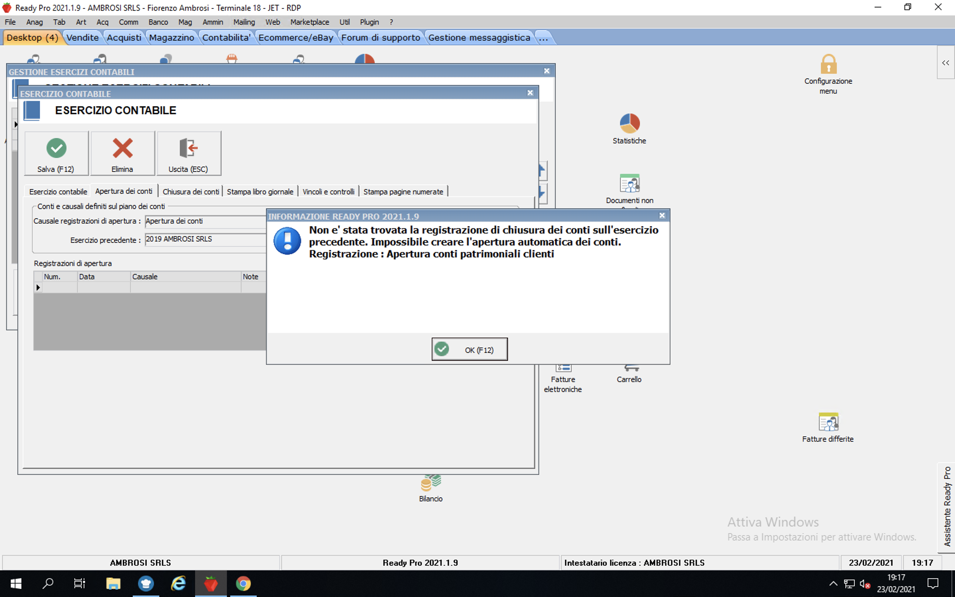Open the notification center icon
Screen dimensions: 955x597
point(933,583)
